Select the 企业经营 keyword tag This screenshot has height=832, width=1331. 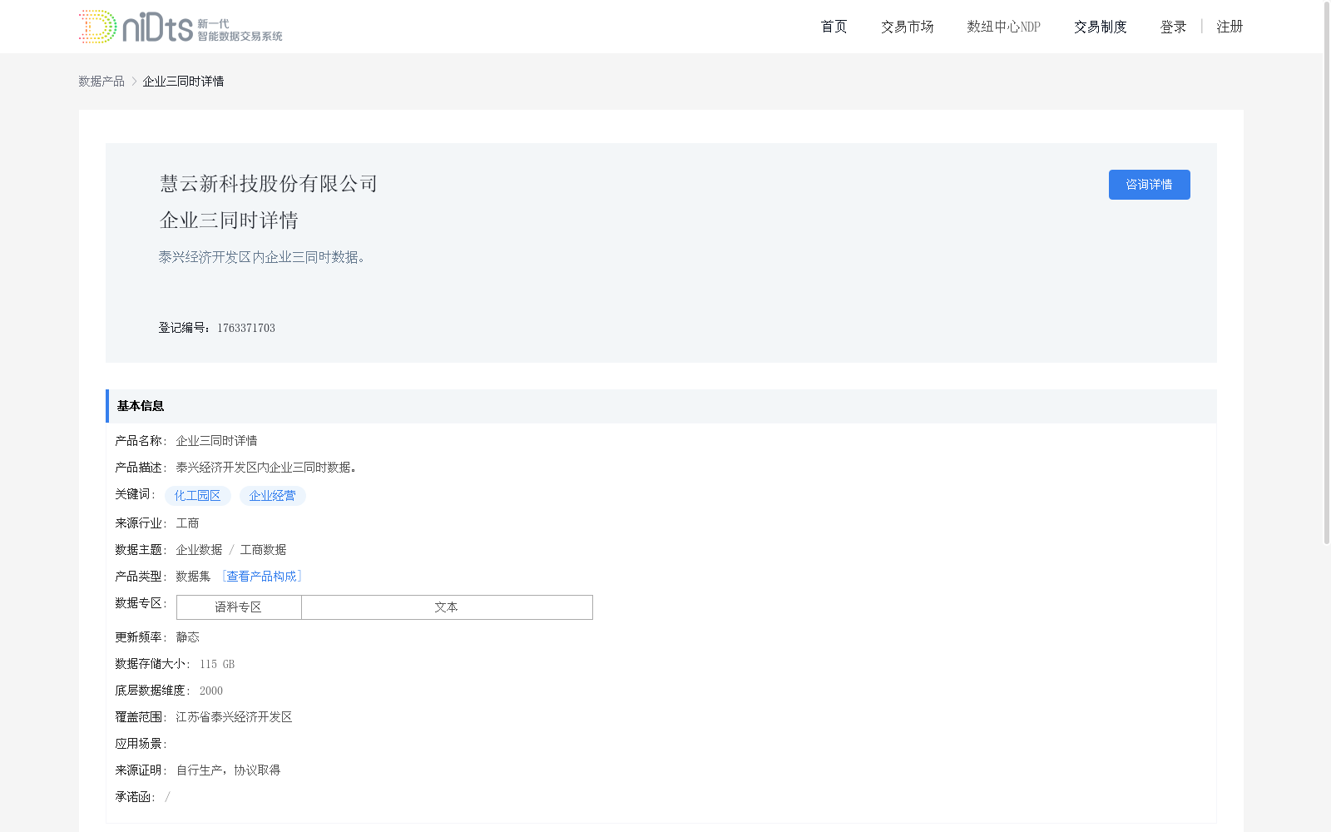tap(272, 496)
